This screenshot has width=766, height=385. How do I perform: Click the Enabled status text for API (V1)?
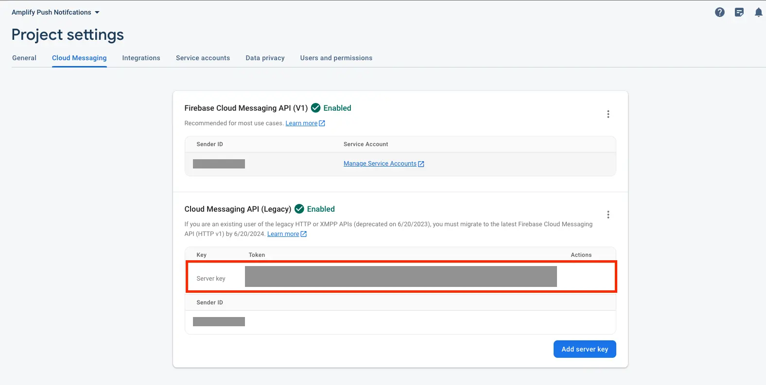pos(337,108)
